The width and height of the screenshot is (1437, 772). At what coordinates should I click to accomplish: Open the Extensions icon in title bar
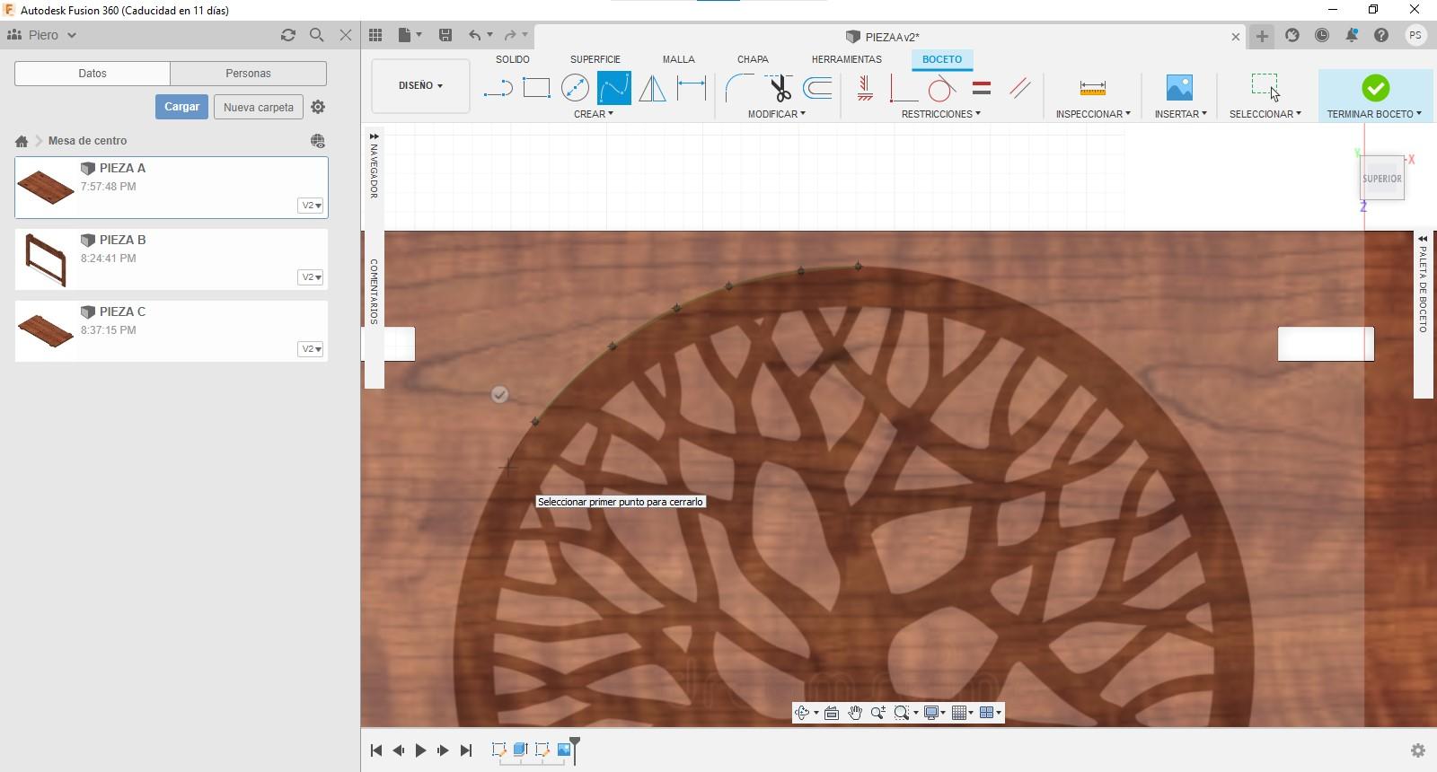1292,35
